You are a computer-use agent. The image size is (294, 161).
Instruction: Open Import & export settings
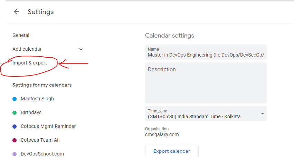[30, 63]
